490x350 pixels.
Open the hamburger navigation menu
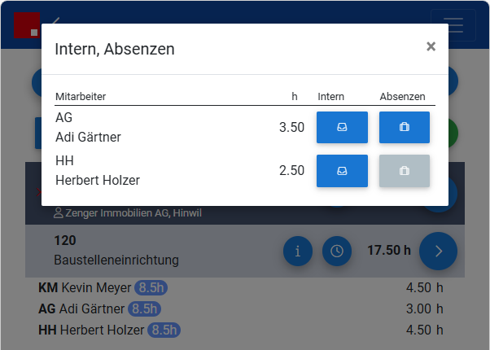(x=453, y=25)
